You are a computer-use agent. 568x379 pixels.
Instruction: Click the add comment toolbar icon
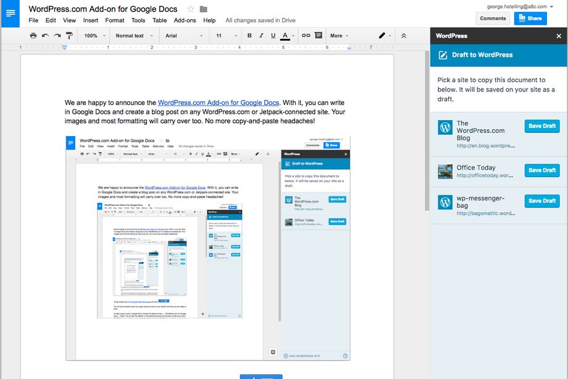click(x=318, y=36)
